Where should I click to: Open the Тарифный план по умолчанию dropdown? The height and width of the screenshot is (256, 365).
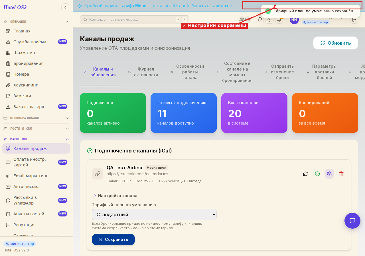[154, 214]
